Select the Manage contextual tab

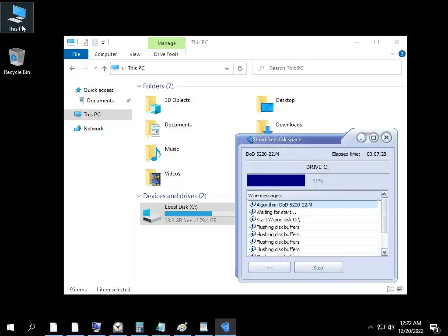pos(167,43)
